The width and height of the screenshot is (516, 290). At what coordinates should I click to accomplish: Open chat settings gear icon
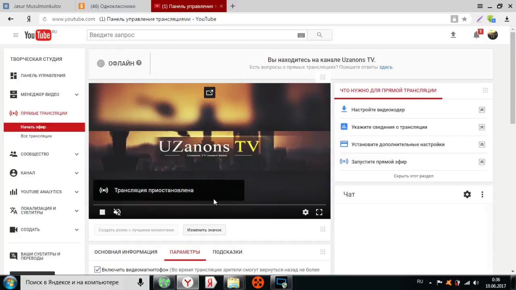[x=467, y=195]
